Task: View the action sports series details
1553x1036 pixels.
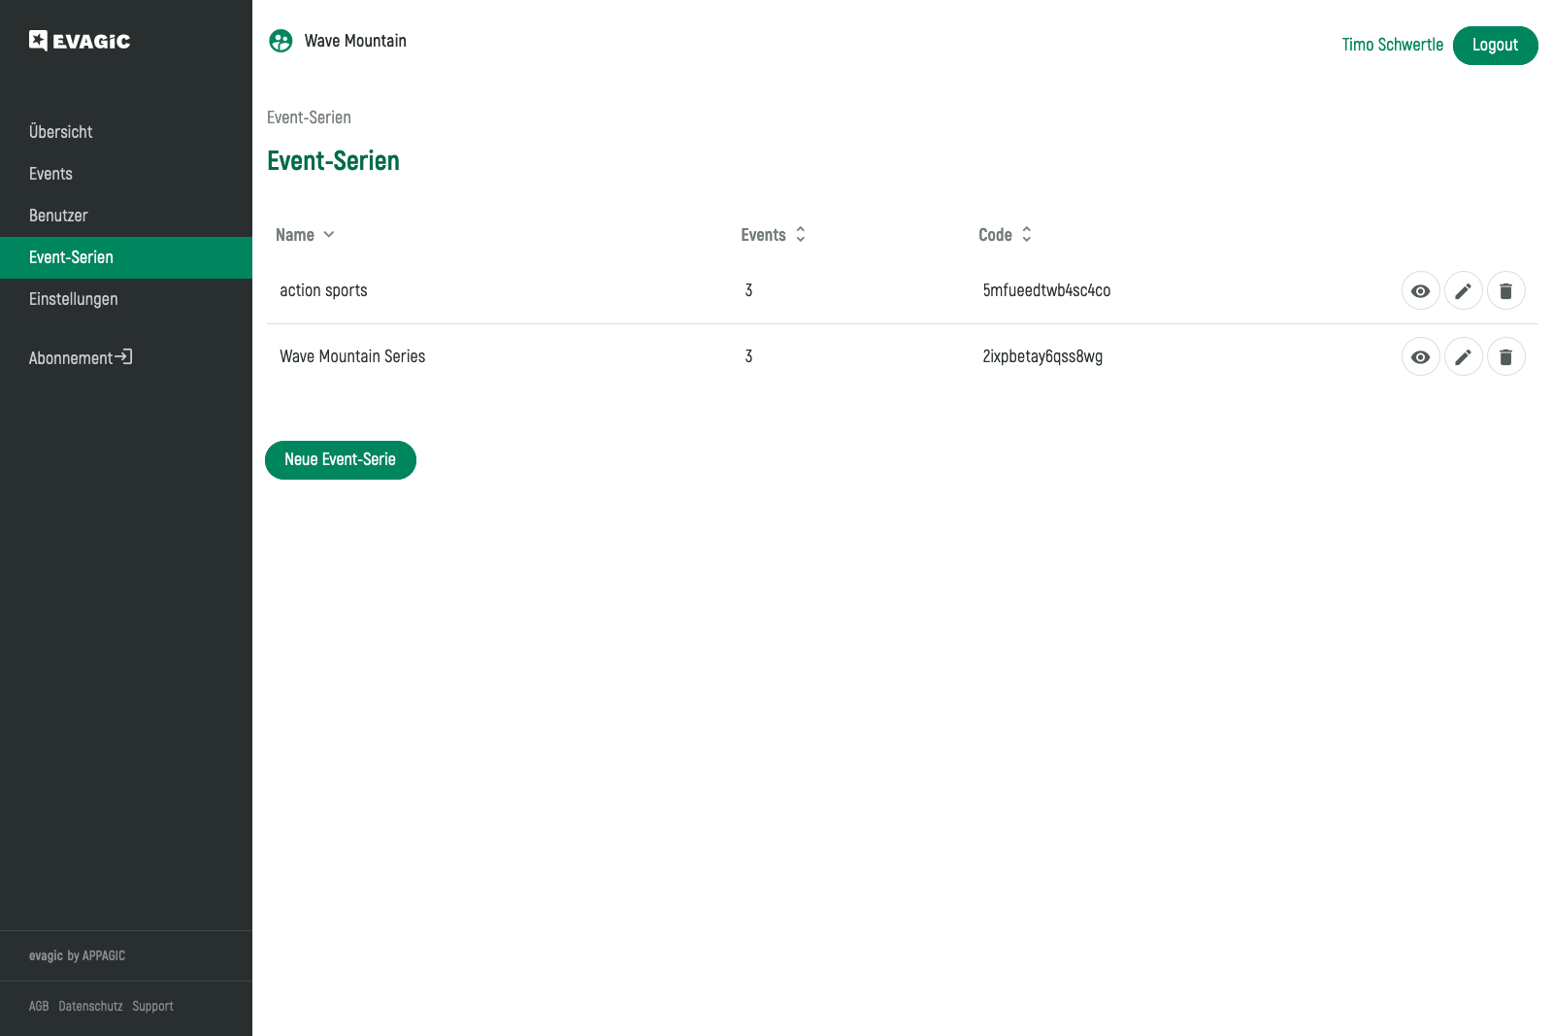Action: [x=1420, y=291]
